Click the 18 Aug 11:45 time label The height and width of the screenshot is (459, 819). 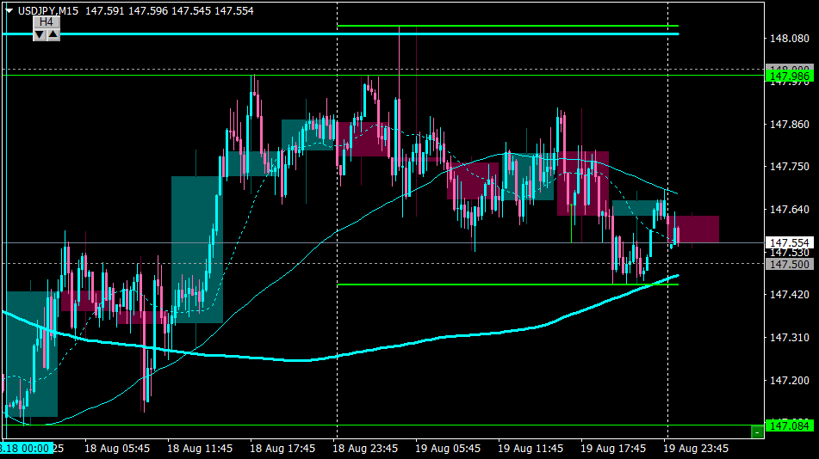200,449
